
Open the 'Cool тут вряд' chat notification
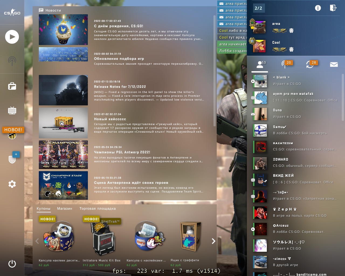pos(232,37)
